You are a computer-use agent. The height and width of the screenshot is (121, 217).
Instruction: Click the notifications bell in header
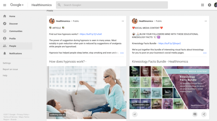click(x=209, y=5)
